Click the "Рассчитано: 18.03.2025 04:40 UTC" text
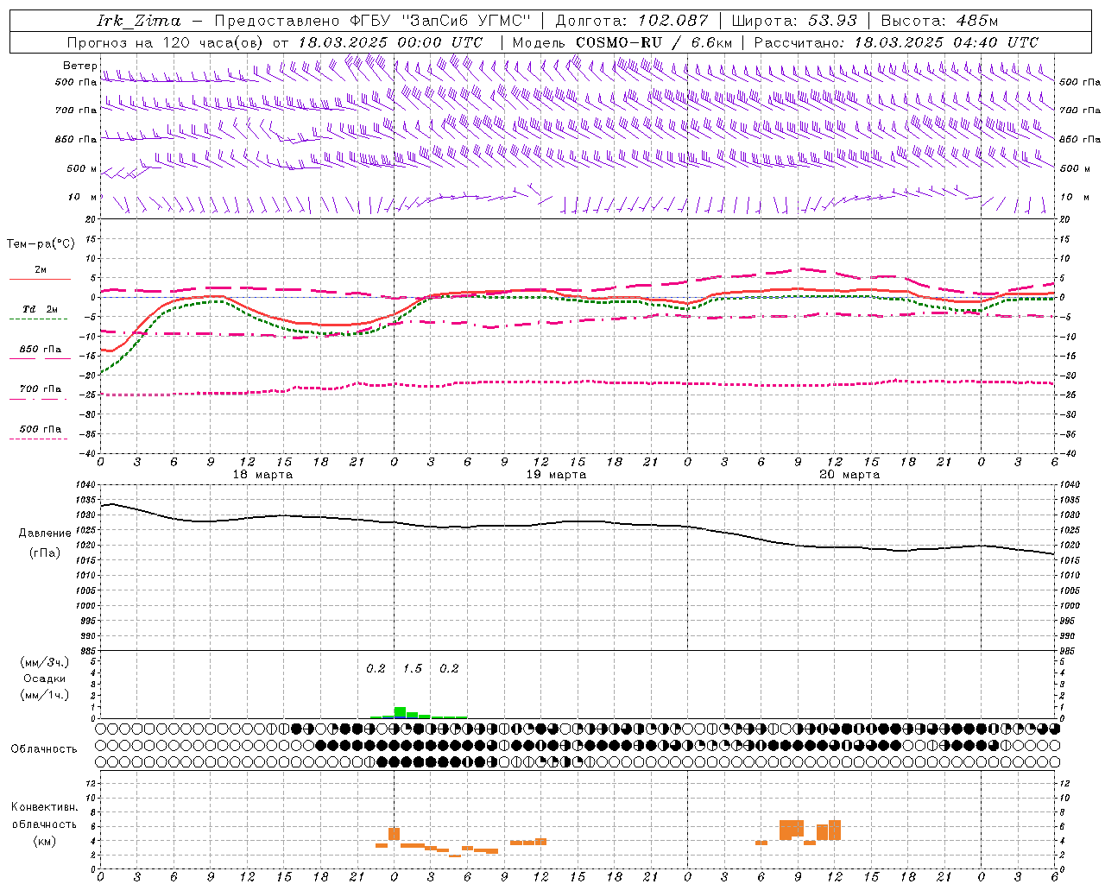 896,42
